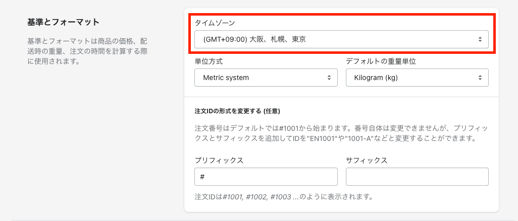
Task: Click the 単位方式 field label
Action: tap(209, 61)
